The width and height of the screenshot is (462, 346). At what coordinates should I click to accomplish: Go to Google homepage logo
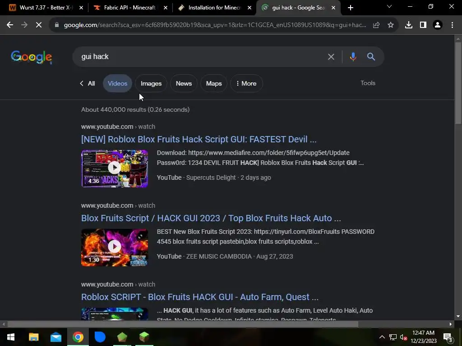32,57
